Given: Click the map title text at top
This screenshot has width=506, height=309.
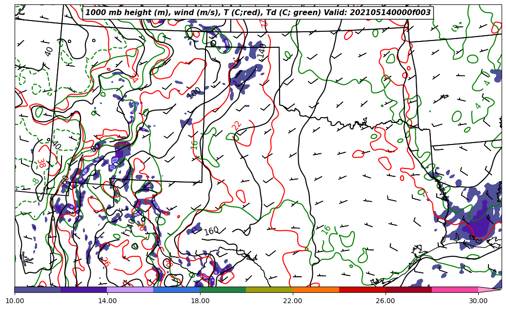Looking at the screenshot, I should point(258,13).
